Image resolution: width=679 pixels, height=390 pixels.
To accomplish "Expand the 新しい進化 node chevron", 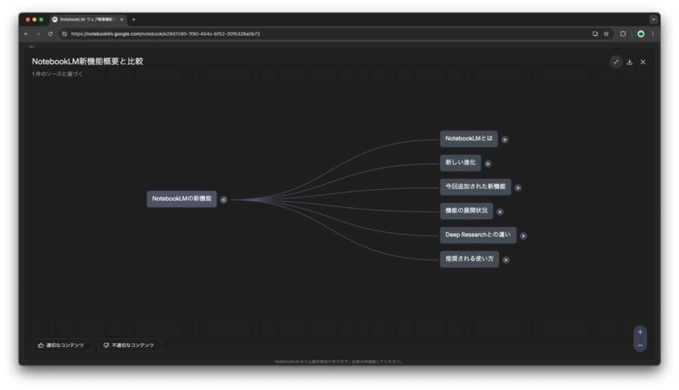I will tap(488, 164).
